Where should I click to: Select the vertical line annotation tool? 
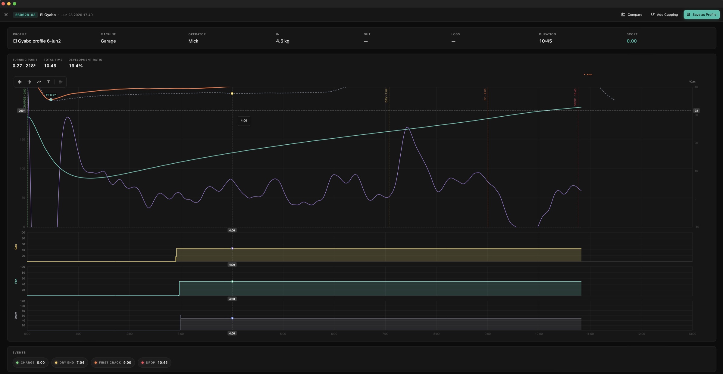tap(29, 82)
